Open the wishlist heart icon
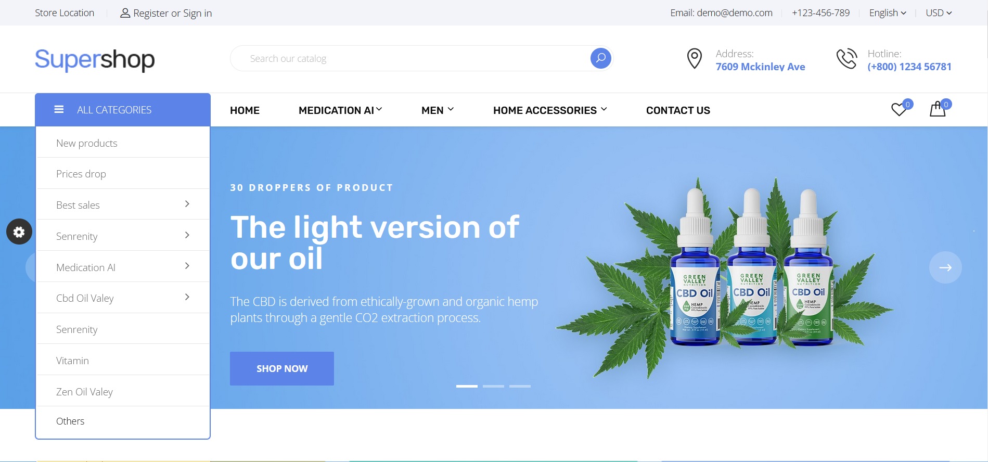 (x=899, y=109)
